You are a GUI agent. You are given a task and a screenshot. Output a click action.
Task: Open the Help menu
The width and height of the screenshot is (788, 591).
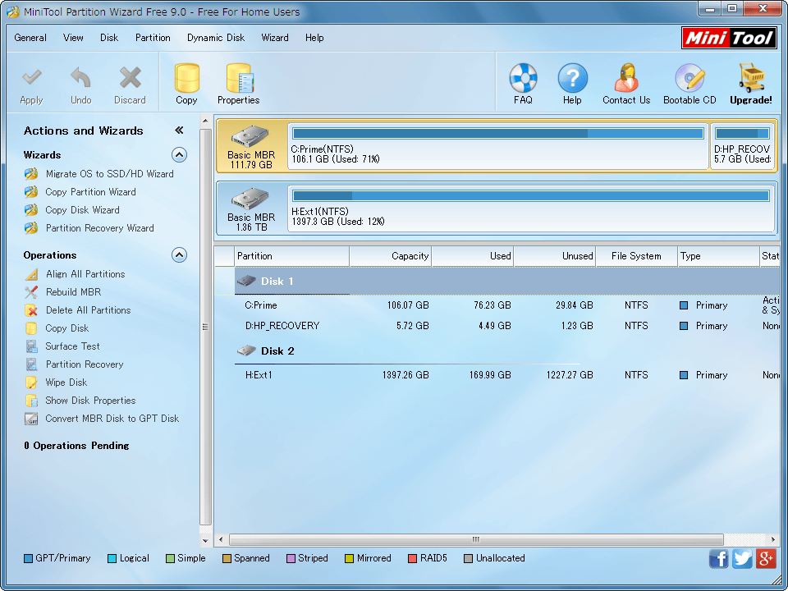tap(314, 38)
